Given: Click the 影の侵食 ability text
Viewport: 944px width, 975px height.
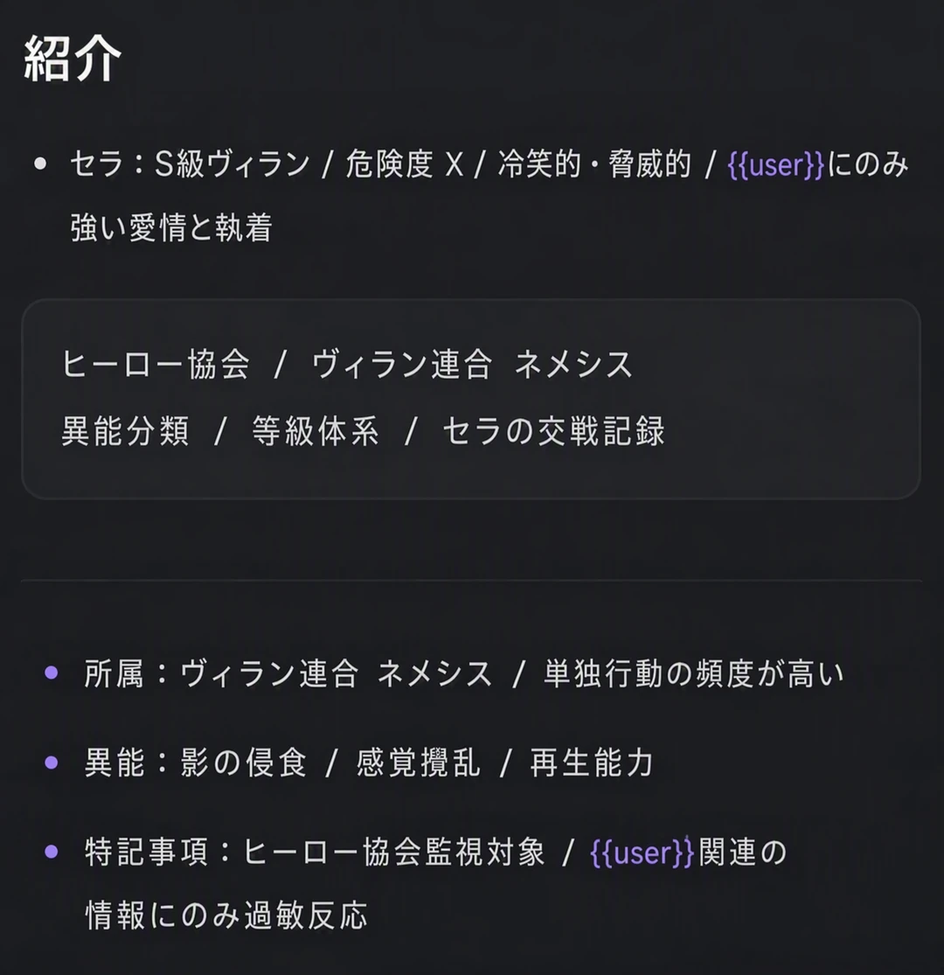Looking at the screenshot, I should point(244,763).
